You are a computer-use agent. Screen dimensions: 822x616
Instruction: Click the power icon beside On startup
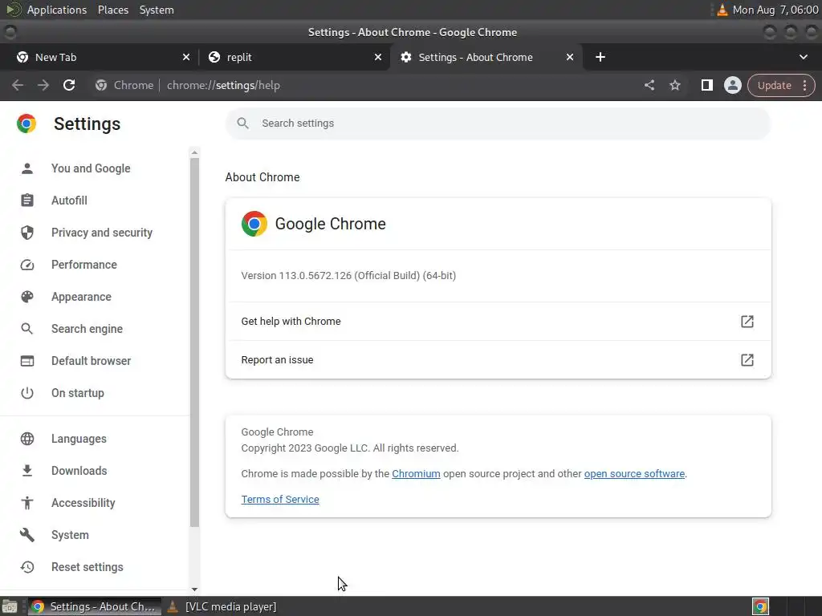click(27, 393)
